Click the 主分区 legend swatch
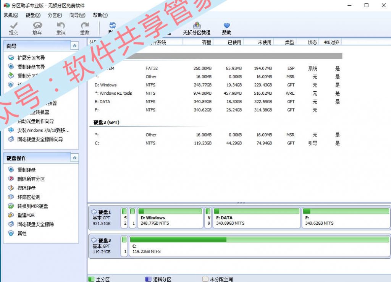Viewport: 391px width, 282px height. point(91,279)
